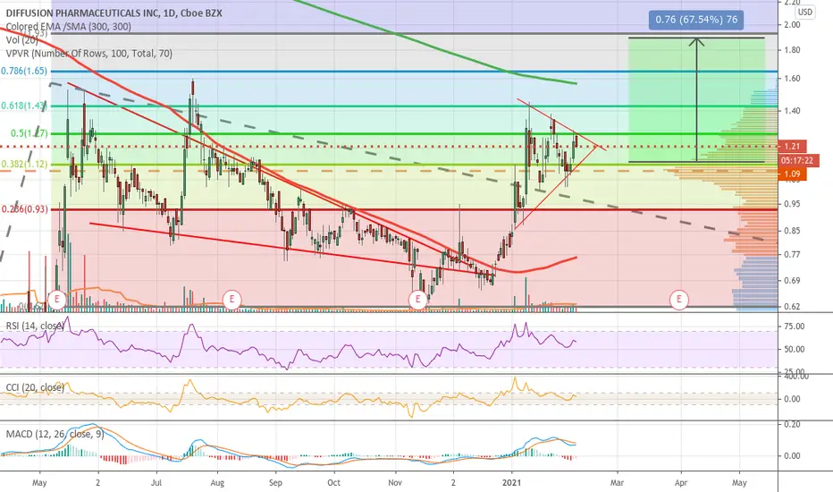Click the 1.80 price axis label

tap(792, 50)
